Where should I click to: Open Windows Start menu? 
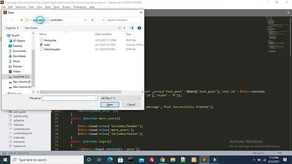point(5,160)
